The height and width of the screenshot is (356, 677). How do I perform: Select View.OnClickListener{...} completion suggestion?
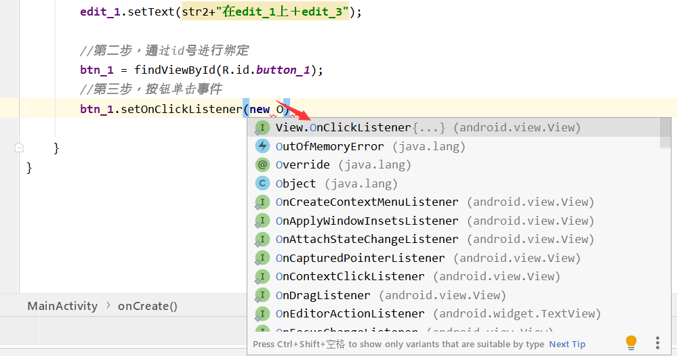click(x=453, y=127)
